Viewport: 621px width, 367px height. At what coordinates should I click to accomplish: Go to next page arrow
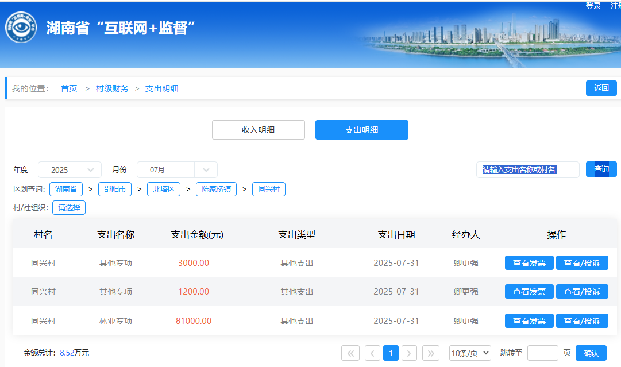tap(409, 353)
